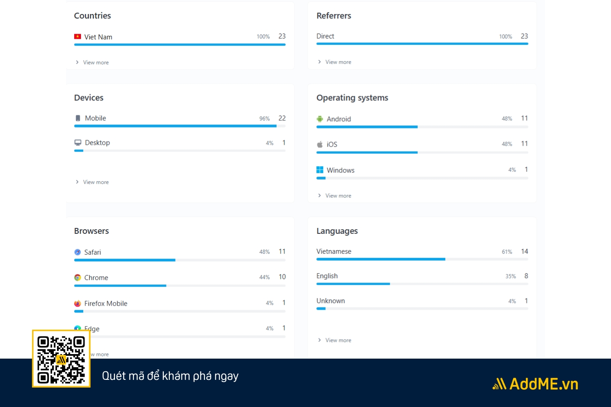Select the Android label

point(339,119)
